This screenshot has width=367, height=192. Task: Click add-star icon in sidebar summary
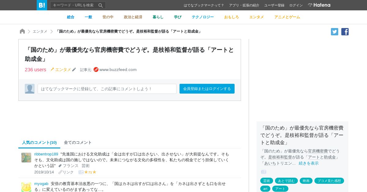tap(264, 172)
